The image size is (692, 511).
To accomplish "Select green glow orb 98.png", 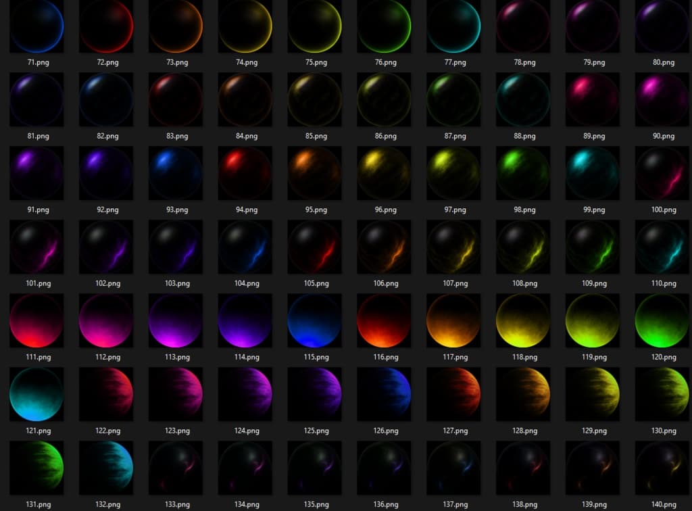I will pos(523,173).
